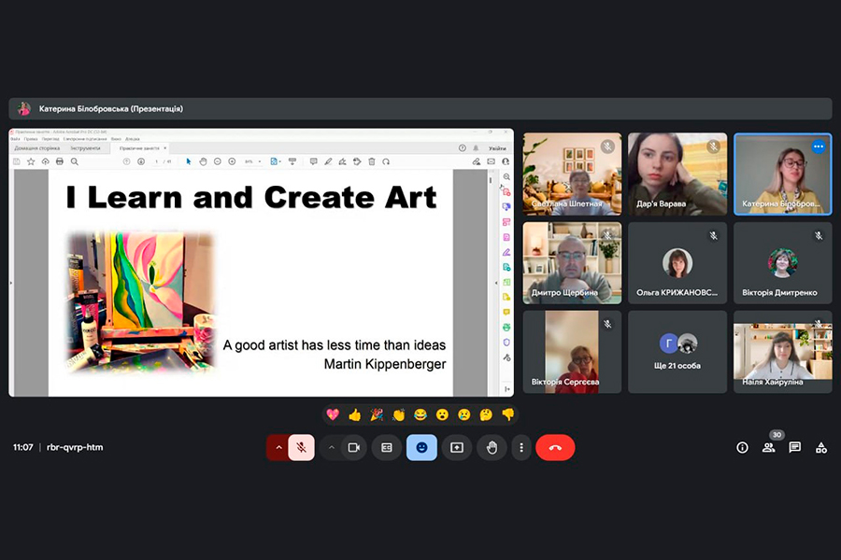Click the meeting code rbr-qvrp-htm
The height and width of the screenshot is (560, 841).
click(75, 447)
